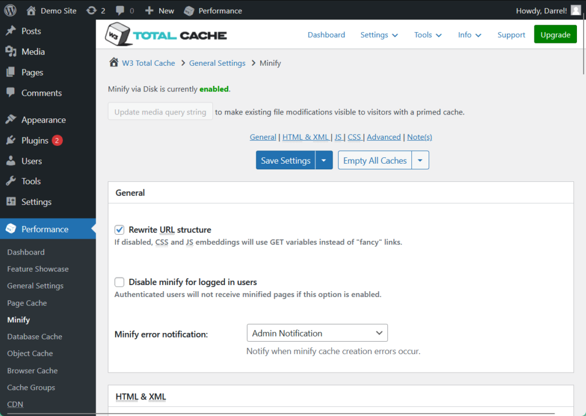Click the comments bubble icon in admin bar
This screenshot has width=586, height=416.
120,10
